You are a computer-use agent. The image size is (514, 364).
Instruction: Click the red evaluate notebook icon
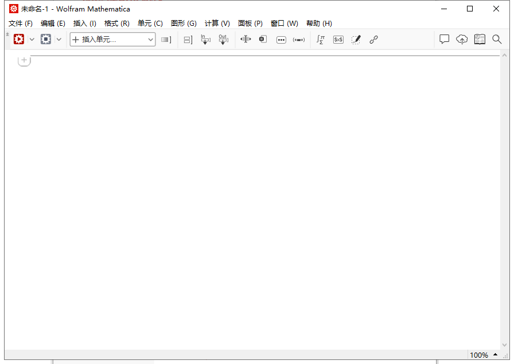click(19, 40)
